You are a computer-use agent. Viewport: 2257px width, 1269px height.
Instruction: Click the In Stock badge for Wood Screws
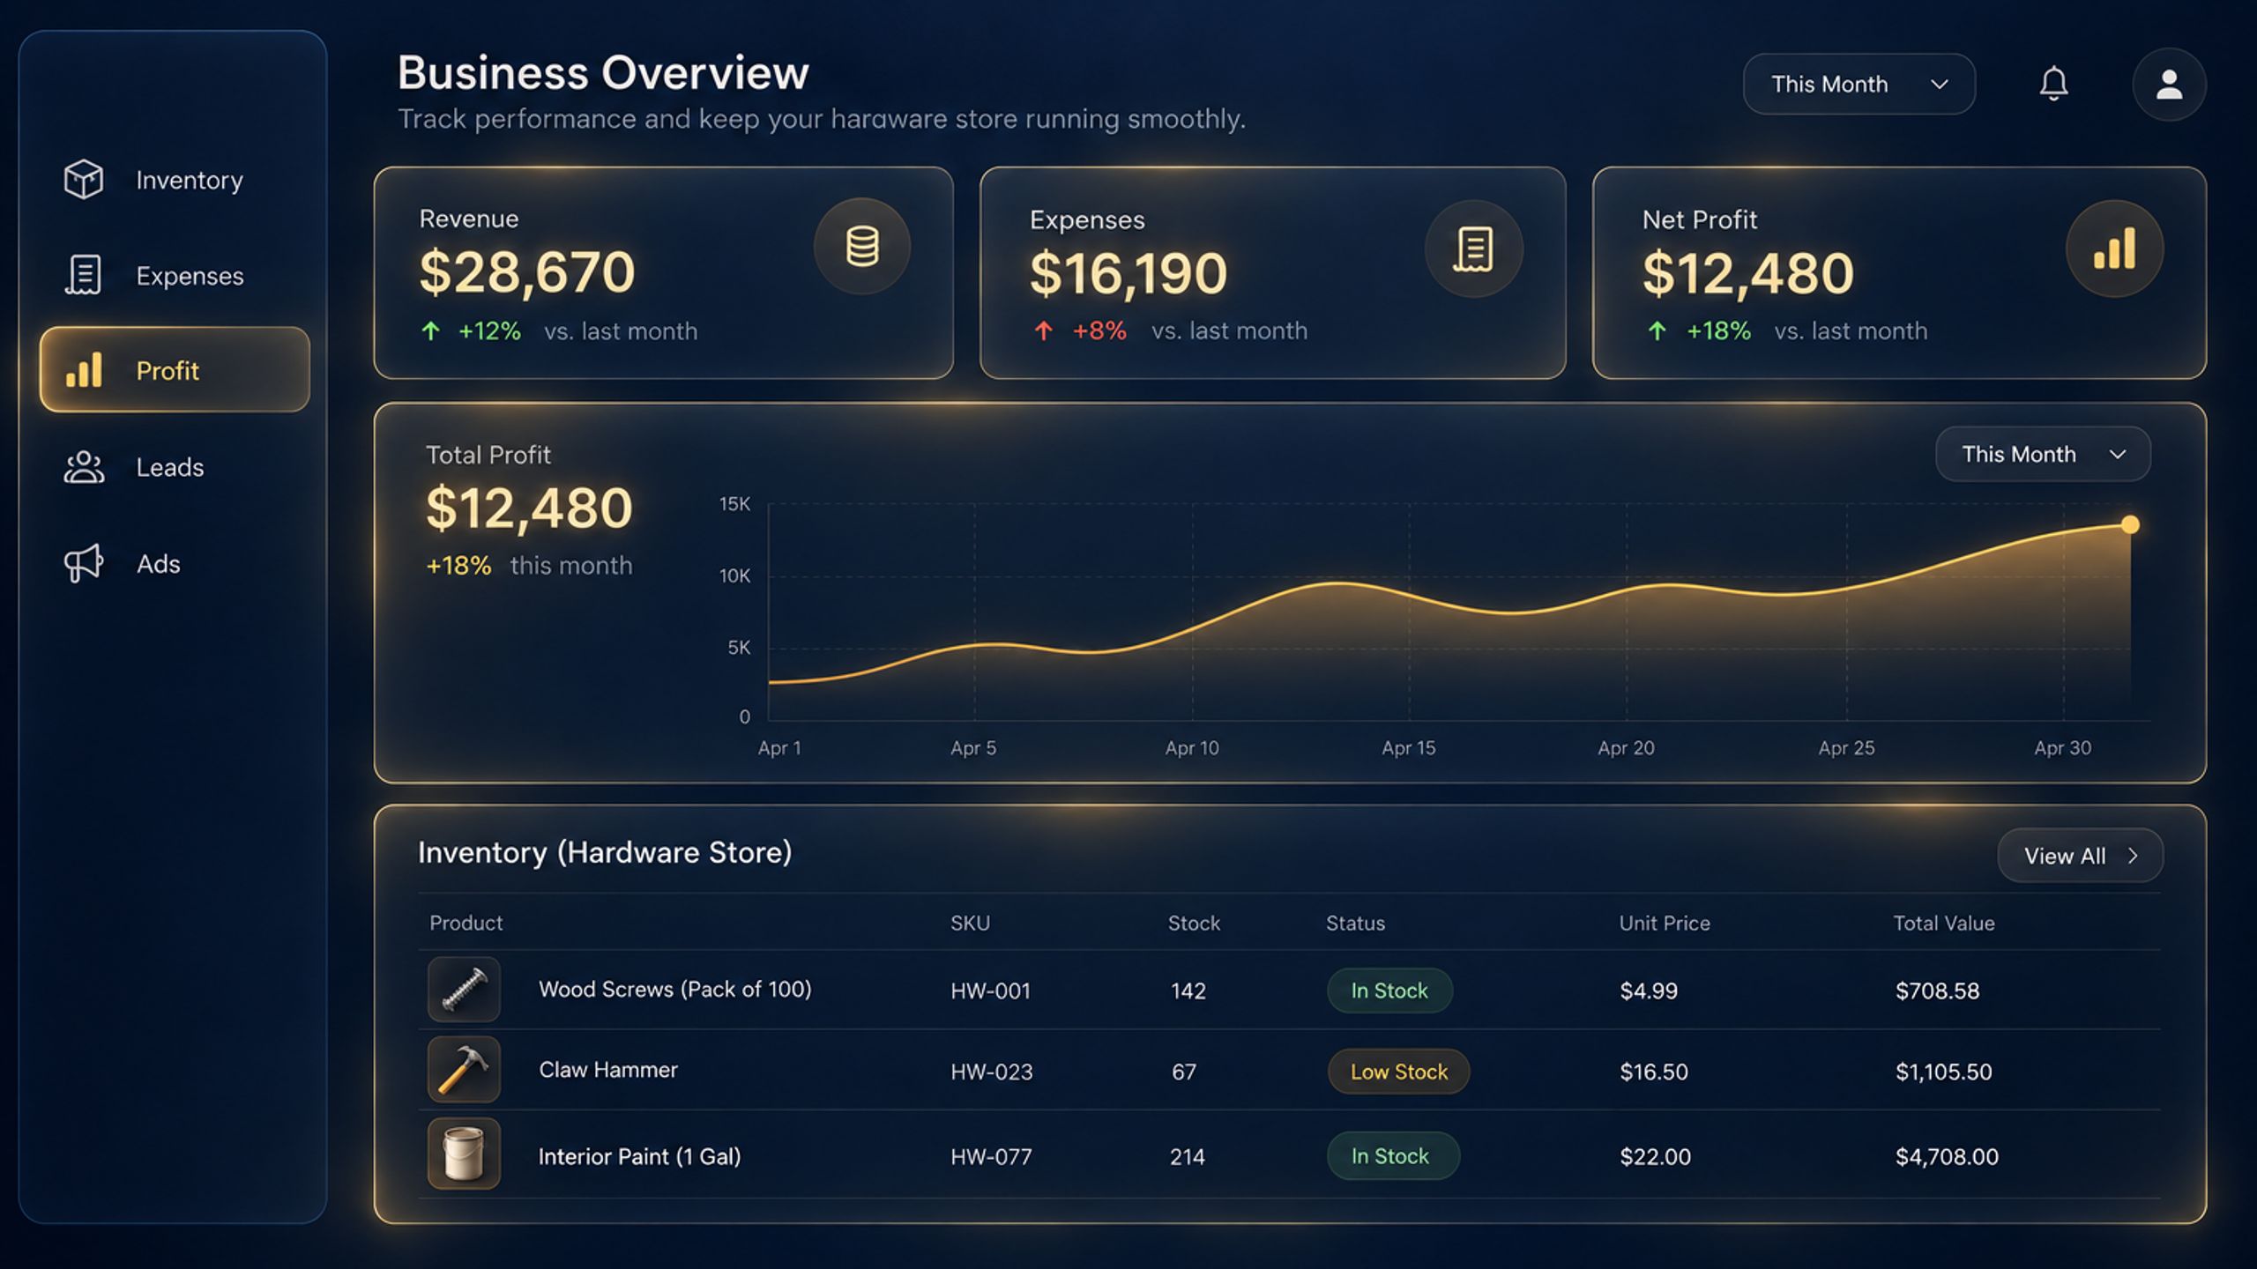(x=1389, y=991)
